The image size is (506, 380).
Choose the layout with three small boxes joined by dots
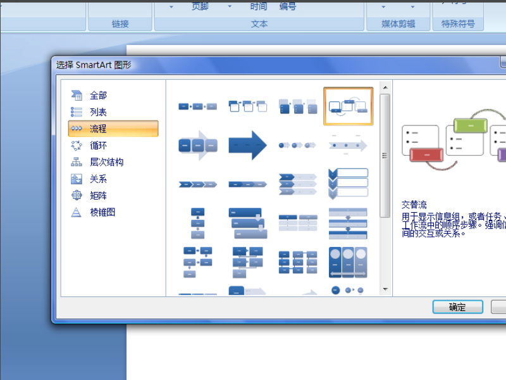(198, 106)
